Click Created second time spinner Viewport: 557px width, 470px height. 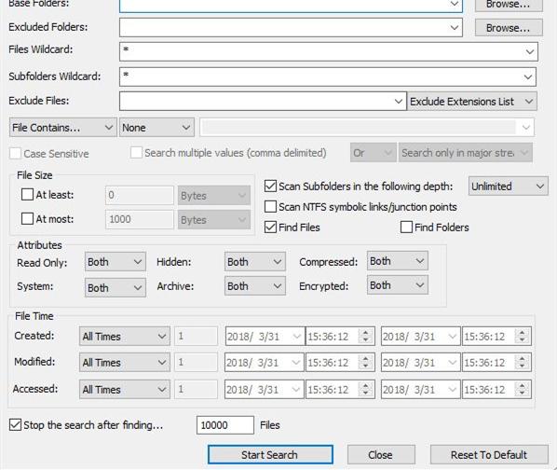[x=523, y=337]
